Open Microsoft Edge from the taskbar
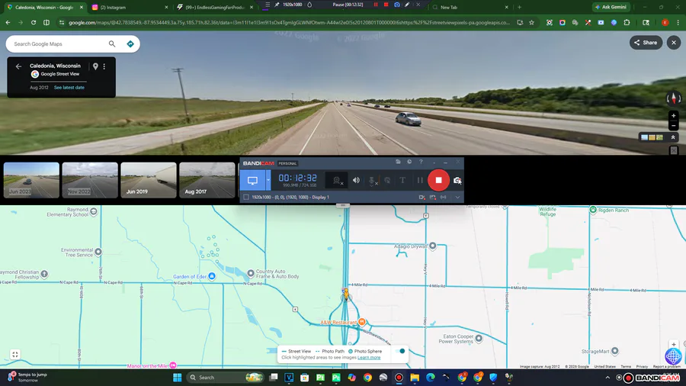Viewport: 686px width, 386px height. point(431,378)
